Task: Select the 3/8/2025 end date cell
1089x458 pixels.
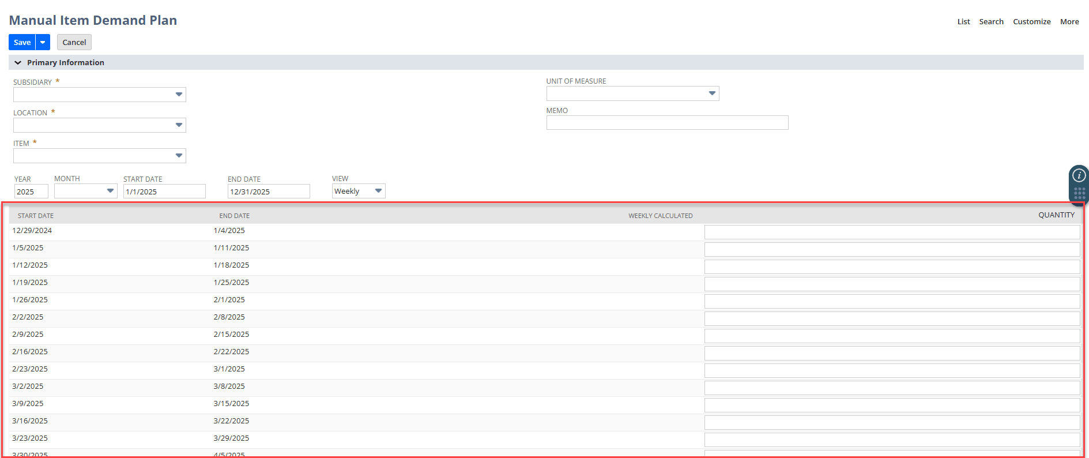Action: 229,386
